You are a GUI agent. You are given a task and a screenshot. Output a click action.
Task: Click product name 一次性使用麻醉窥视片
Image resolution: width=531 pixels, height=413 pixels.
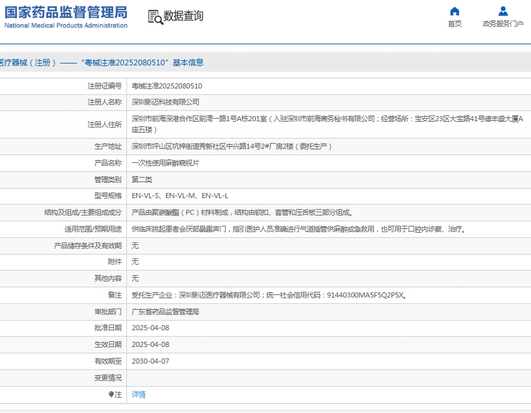[165, 163]
